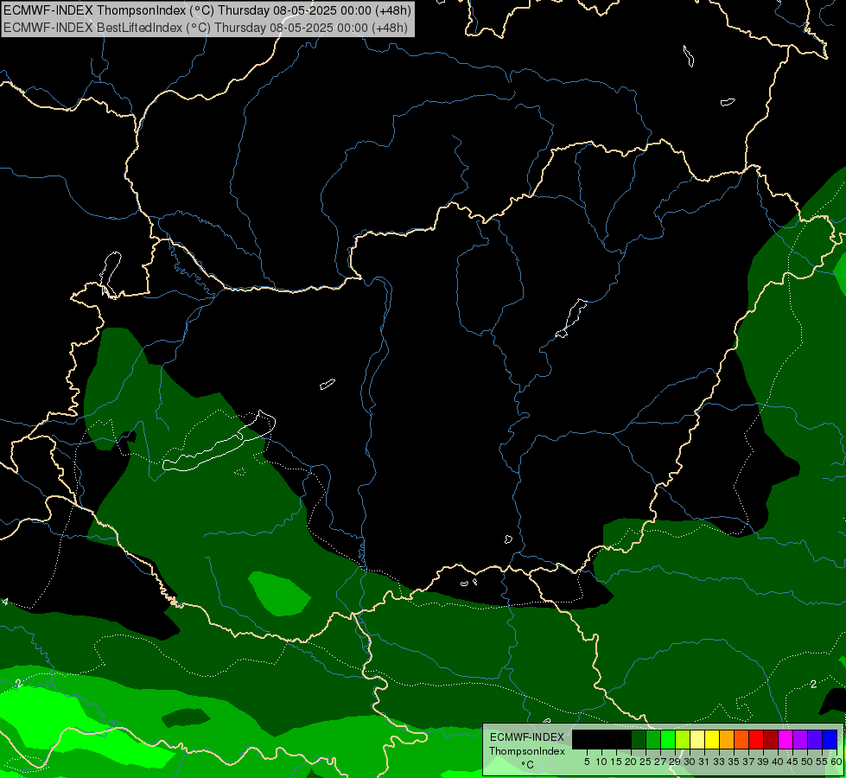Click the °C unit label in the legend
The height and width of the screenshot is (778, 846).
point(528,765)
